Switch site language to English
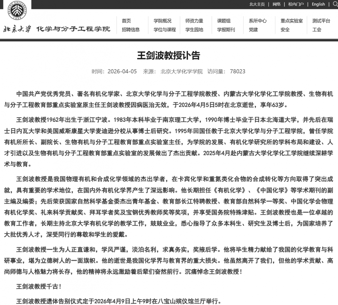338x305 pixels. coord(318,4)
